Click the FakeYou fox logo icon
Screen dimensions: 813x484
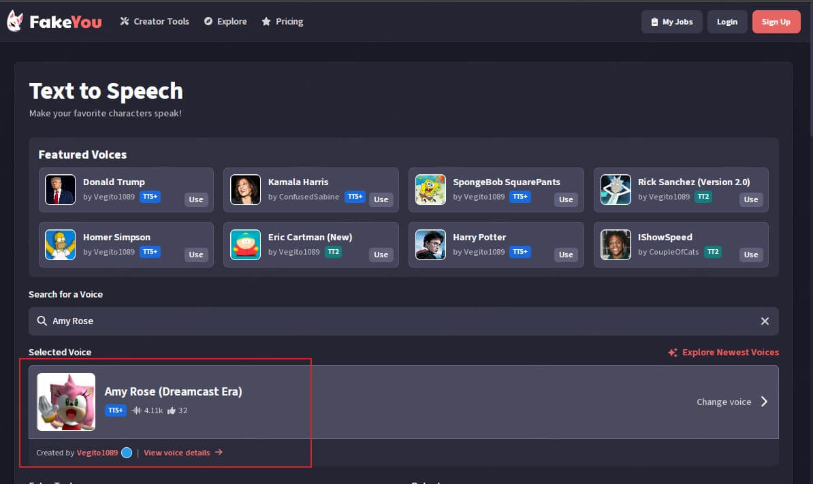click(15, 21)
